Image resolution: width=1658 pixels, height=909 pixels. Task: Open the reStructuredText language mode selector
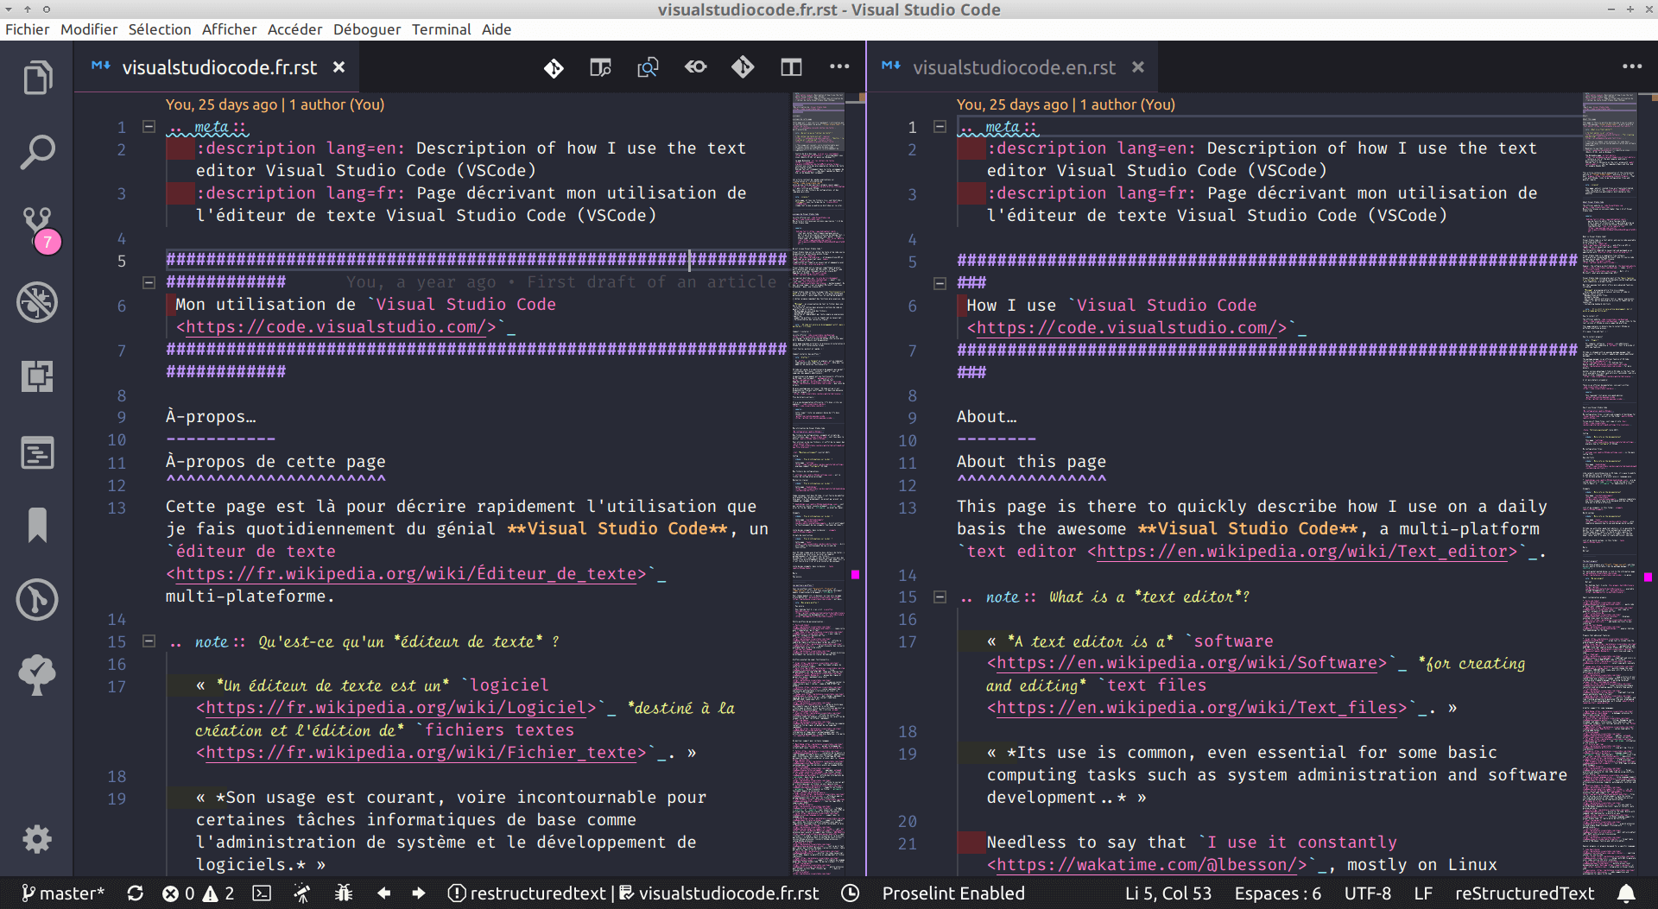point(1524,893)
